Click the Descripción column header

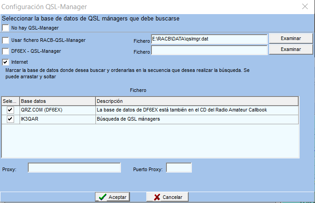click(x=196, y=101)
